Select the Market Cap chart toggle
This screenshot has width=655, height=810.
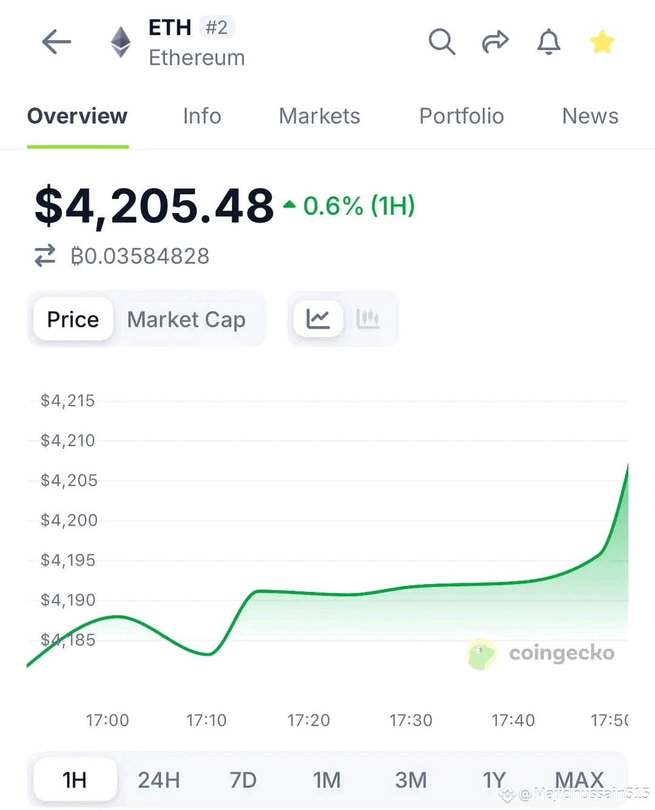click(186, 319)
